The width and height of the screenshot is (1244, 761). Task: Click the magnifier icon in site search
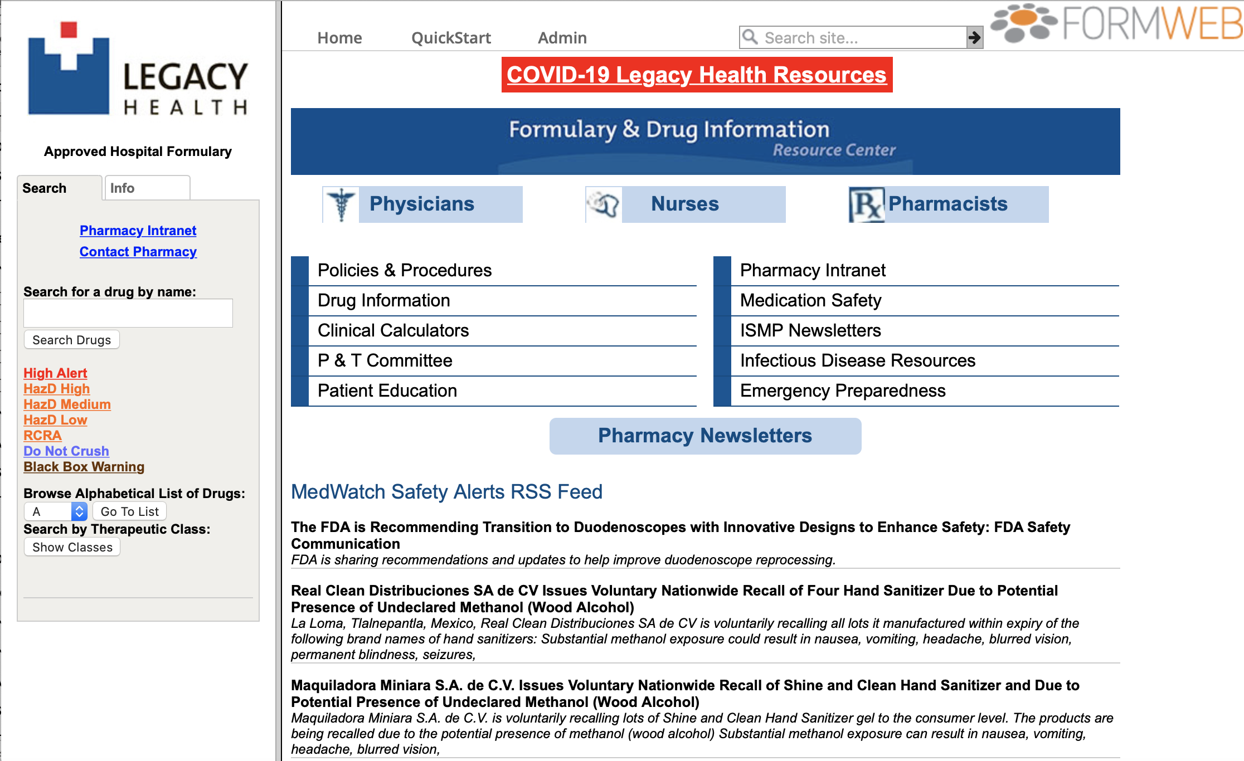pyautogui.click(x=750, y=37)
